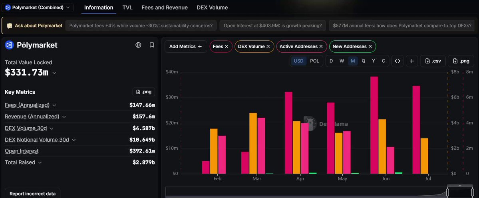The height and width of the screenshot is (198, 479).
Task: Click the $147.66m fees value
Action: 142,105
